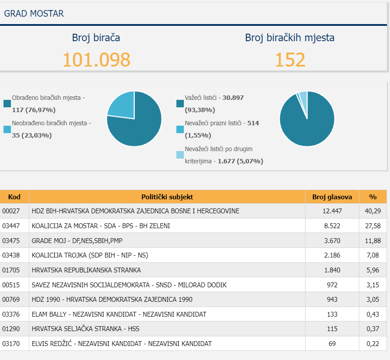The image size is (390, 360).
Task: Select the Koalicija Trojka row
Action: click(x=193, y=255)
